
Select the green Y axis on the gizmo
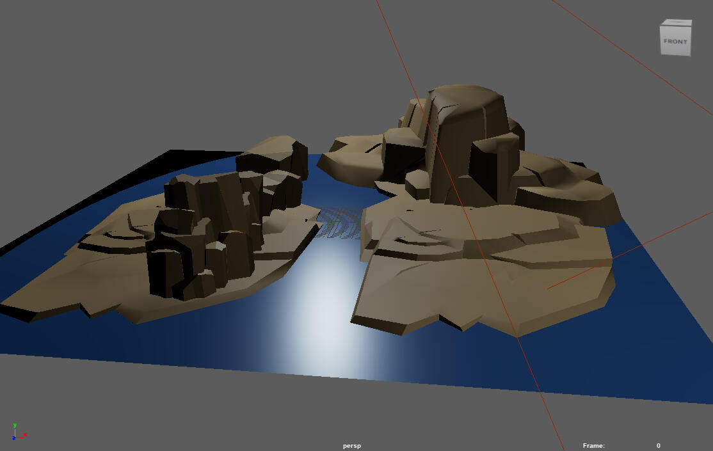click(15, 431)
